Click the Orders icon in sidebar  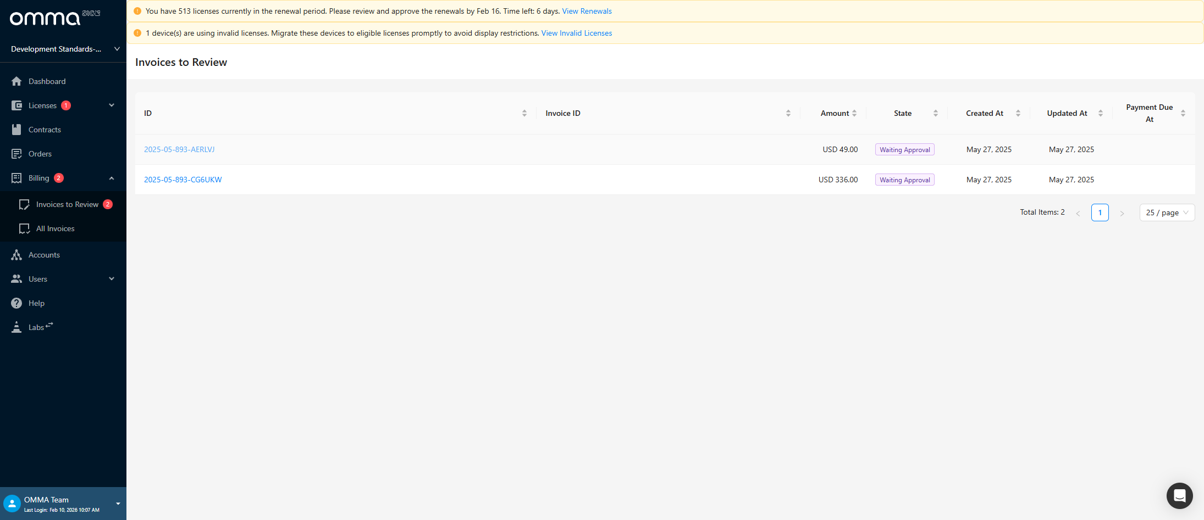tap(16, 154)
